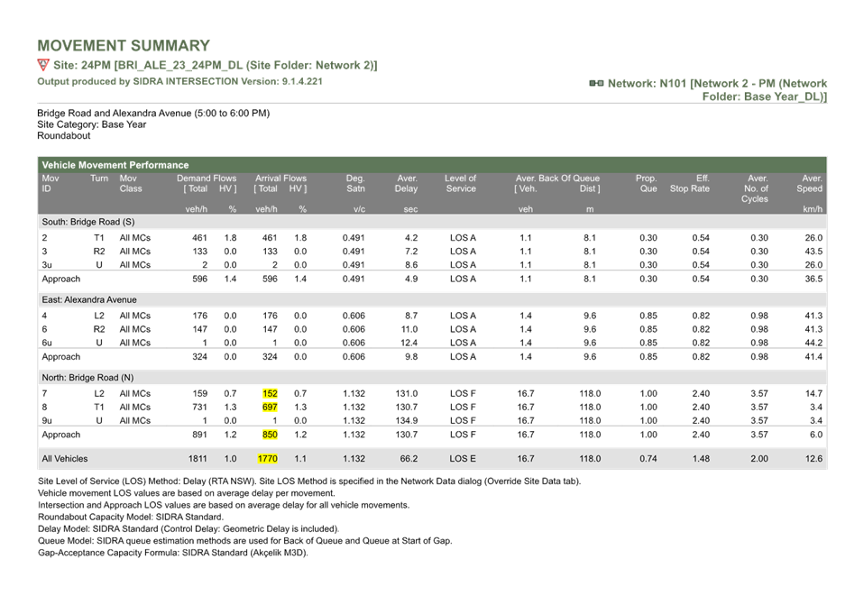Click average delay 11.0 in movement 6 row

point(409,329)
